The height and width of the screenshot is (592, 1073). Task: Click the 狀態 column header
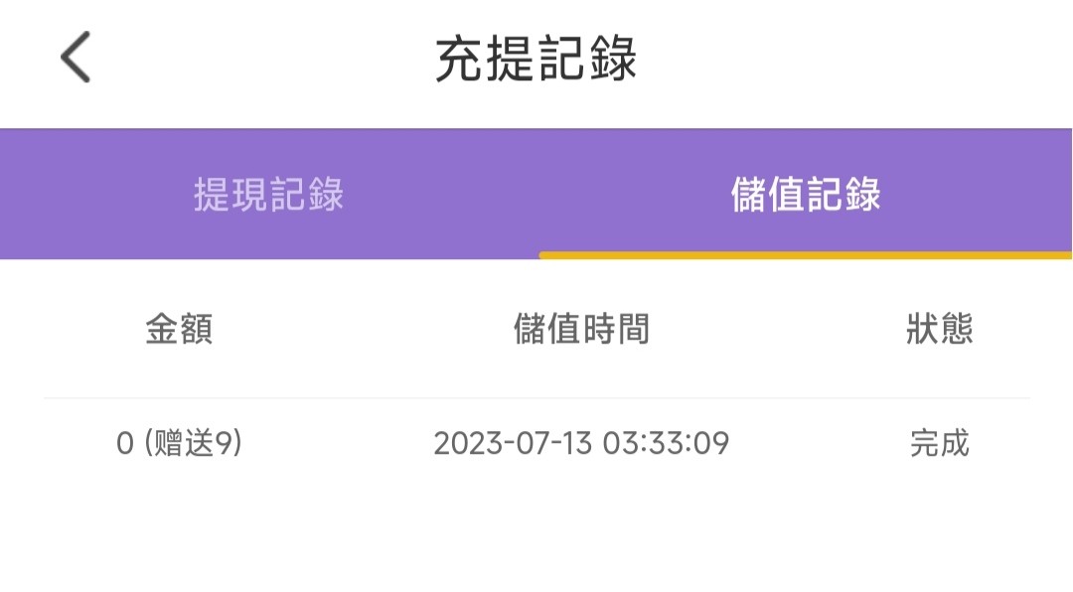[x=939, y=329]
